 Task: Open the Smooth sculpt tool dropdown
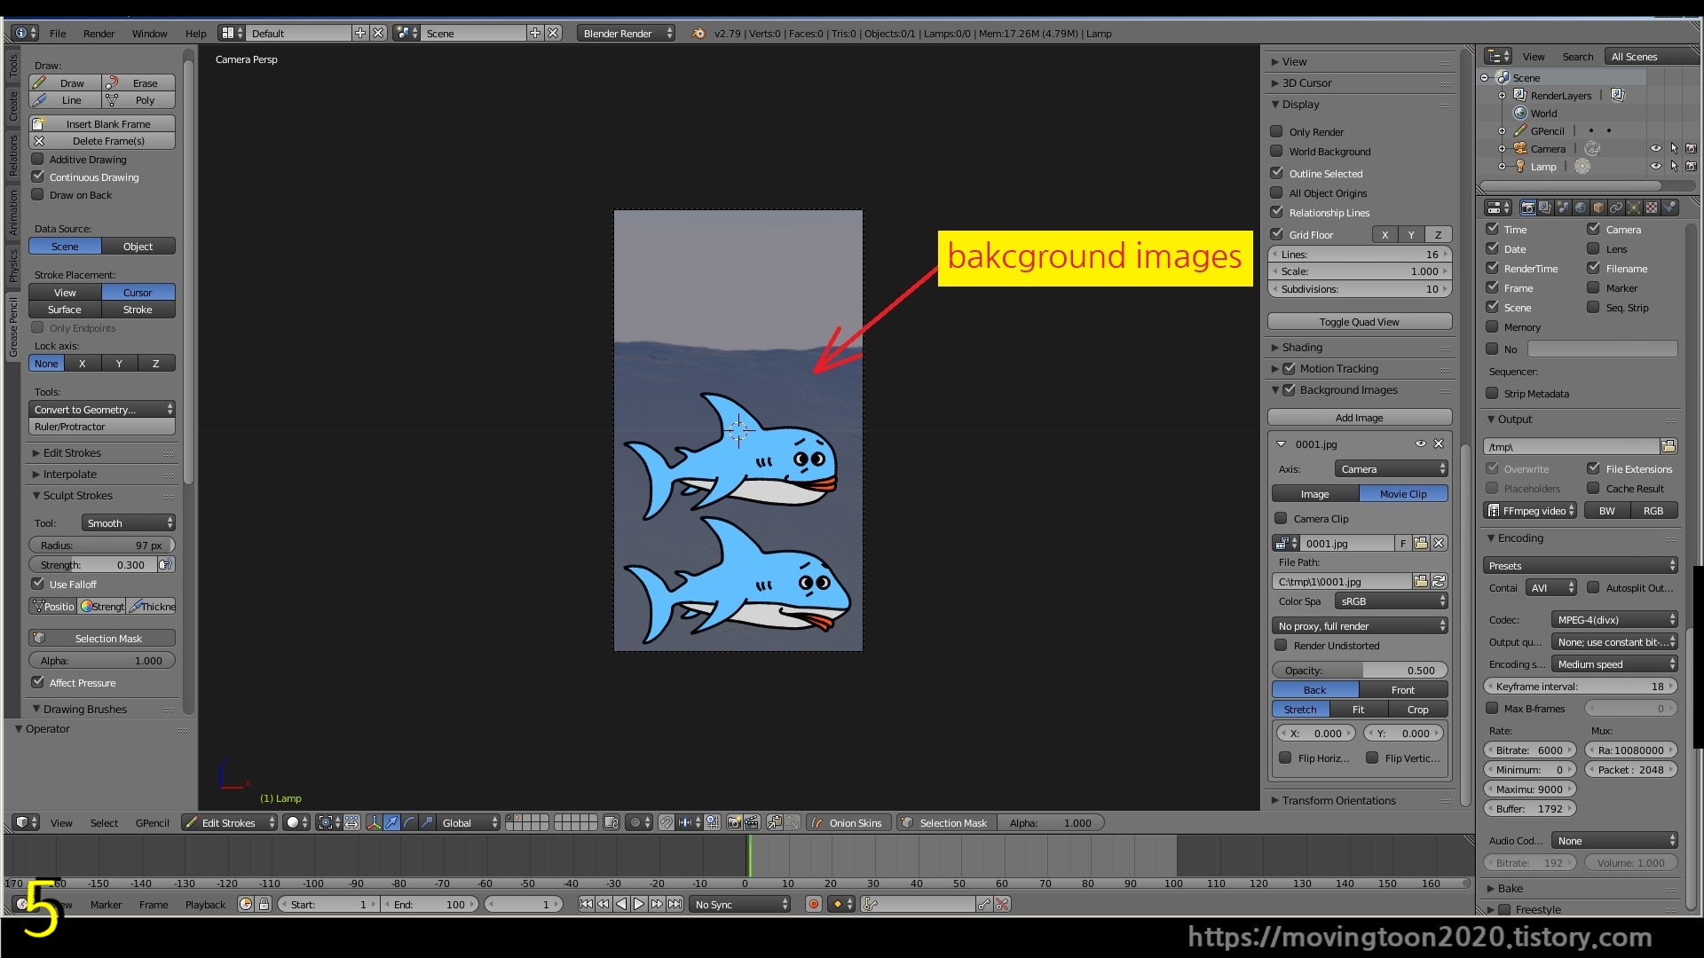(x=129, y=522)
